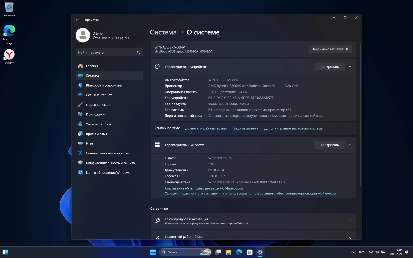Open the Главная settings page icon
The height and width of the screenshot is (258, 413).
80,66
